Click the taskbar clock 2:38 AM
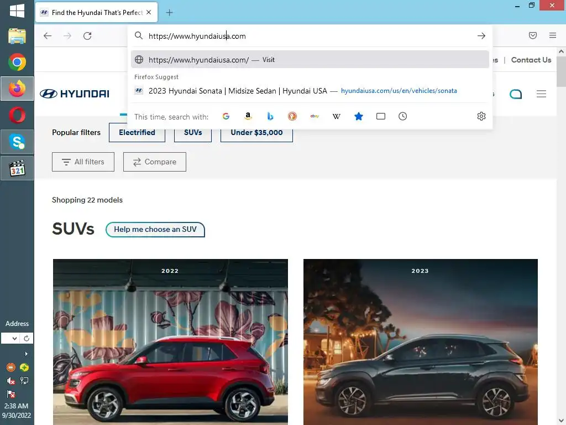Image resolution: width=566 pixels, height=425 pixels. (16, 406)
